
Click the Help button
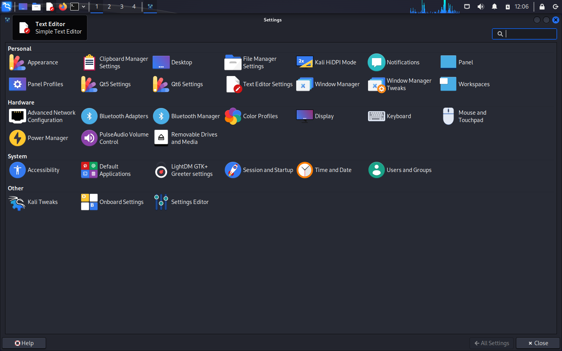point(24,343)
